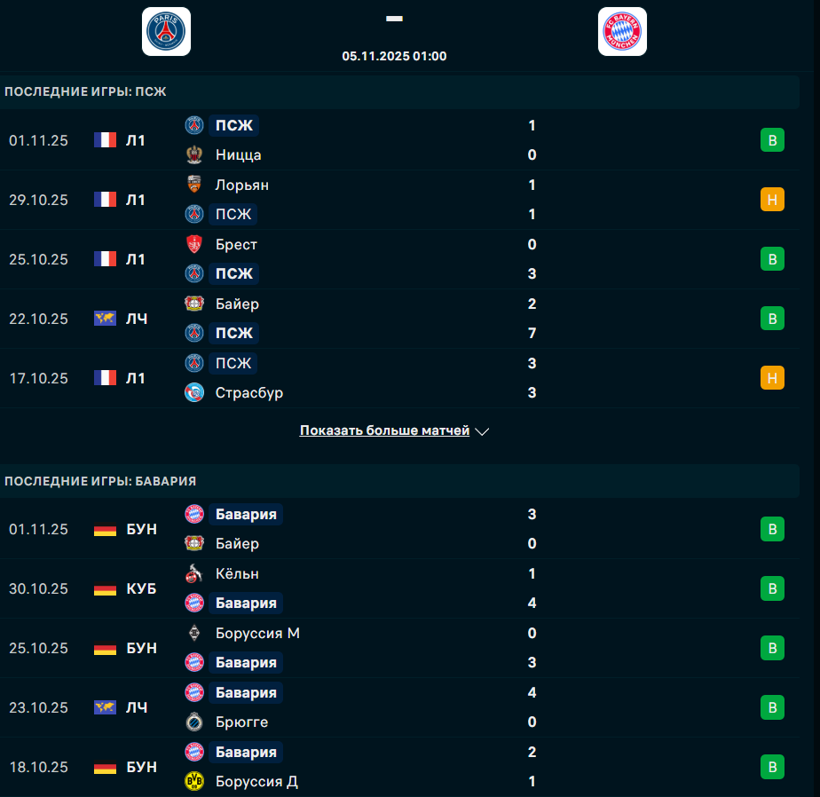820x797 pixels.
Task: Click the Borussia Dortmund team logo
Action: (194, 781)
